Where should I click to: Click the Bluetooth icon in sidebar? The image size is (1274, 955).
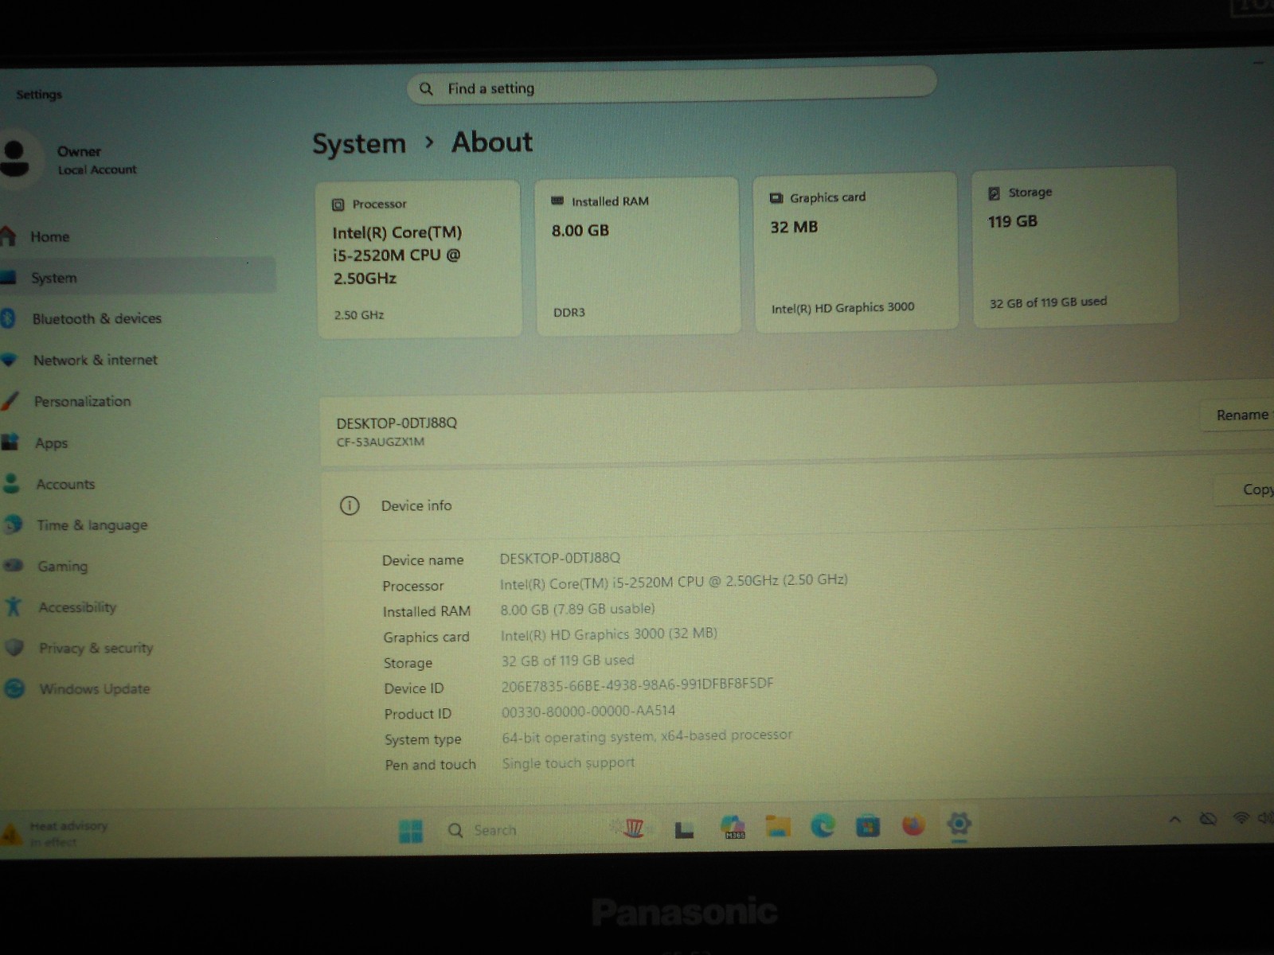pyautogui.click(x=8, y=318)
